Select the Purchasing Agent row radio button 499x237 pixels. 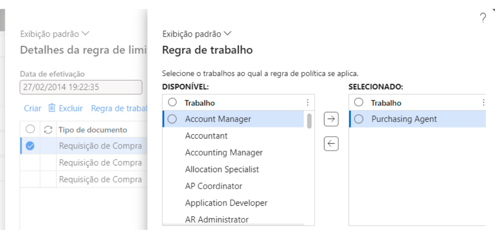359,119
